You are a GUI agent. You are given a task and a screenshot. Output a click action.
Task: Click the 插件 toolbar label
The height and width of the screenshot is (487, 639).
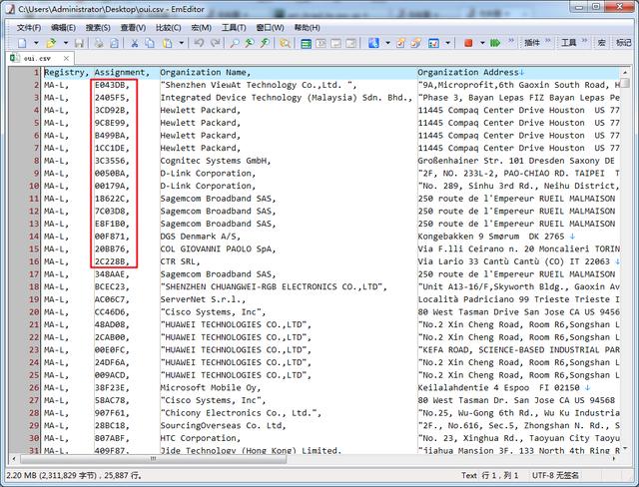[x=532, y=42]
